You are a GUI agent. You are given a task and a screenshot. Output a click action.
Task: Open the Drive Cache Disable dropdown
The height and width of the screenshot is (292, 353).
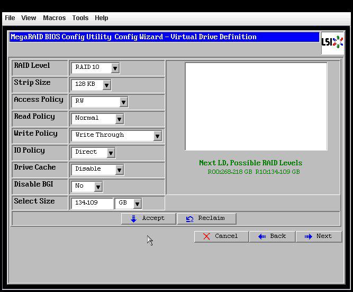tap(97, 170)
